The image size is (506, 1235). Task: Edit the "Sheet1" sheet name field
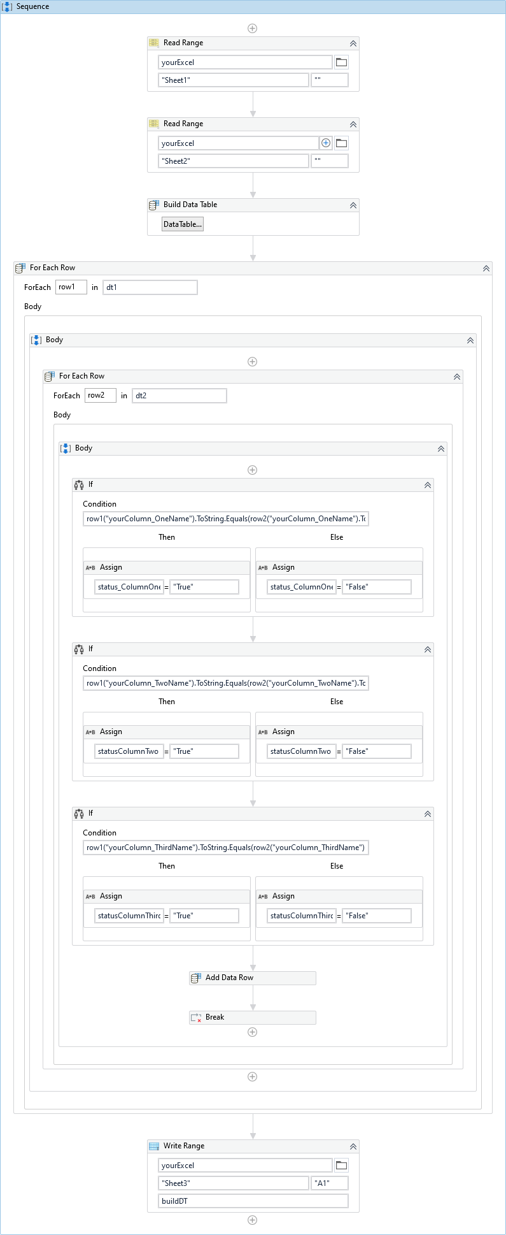[x=234, y=80]
